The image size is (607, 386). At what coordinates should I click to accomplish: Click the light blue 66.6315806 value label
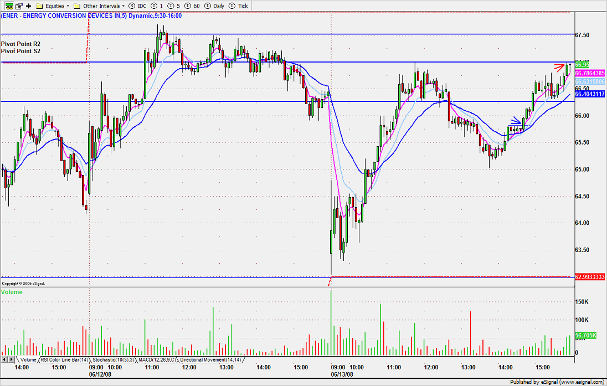click(590, 82)
